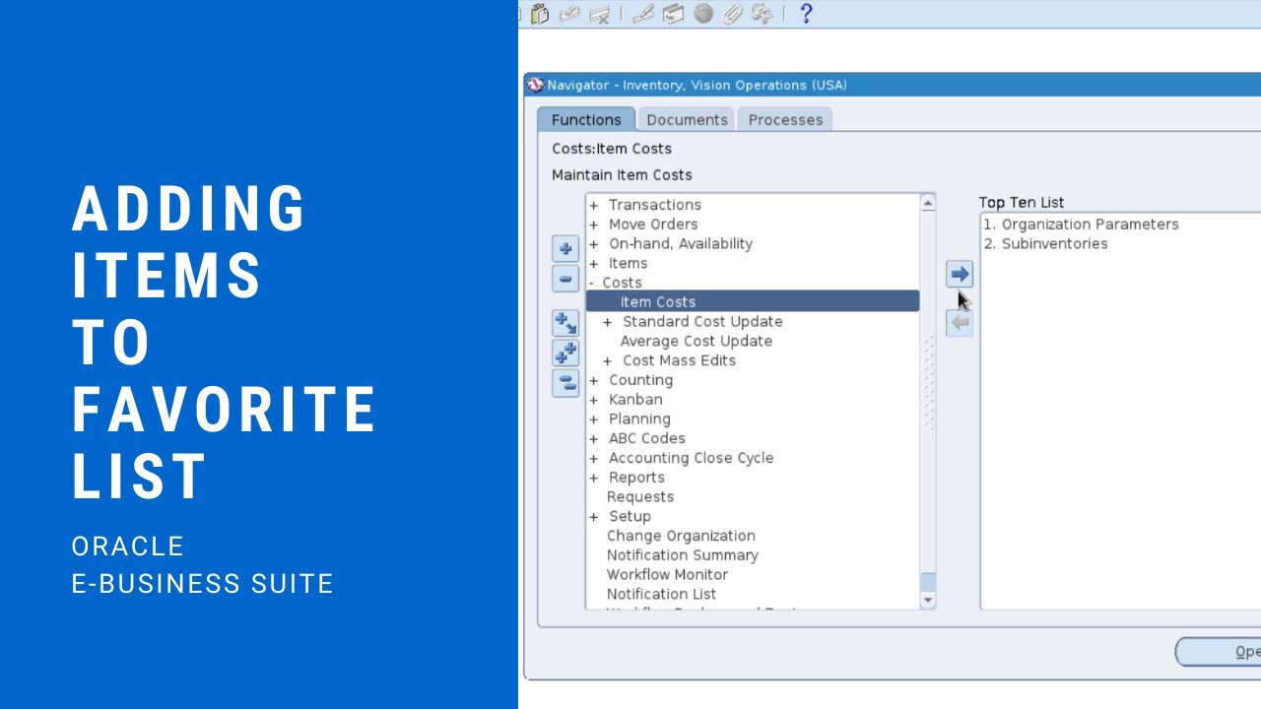The width and height of the screenshot is (1261, 709).
Task: Expand the Setup tree node
Action: [594, 517]
